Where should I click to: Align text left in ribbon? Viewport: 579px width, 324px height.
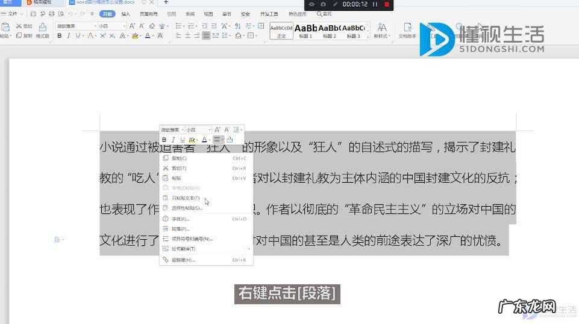(178, 35)
